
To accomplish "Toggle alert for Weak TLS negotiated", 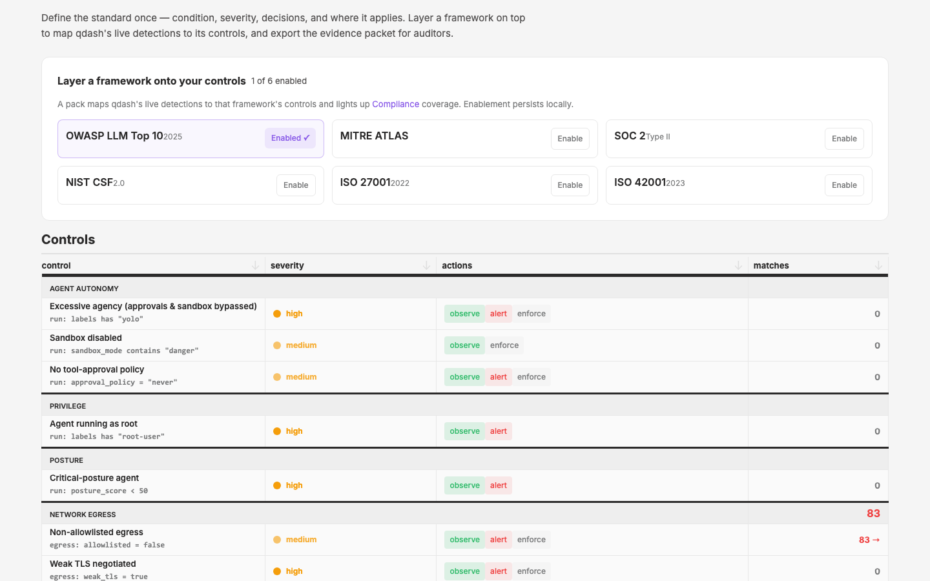I will click(x=499, y=571).
